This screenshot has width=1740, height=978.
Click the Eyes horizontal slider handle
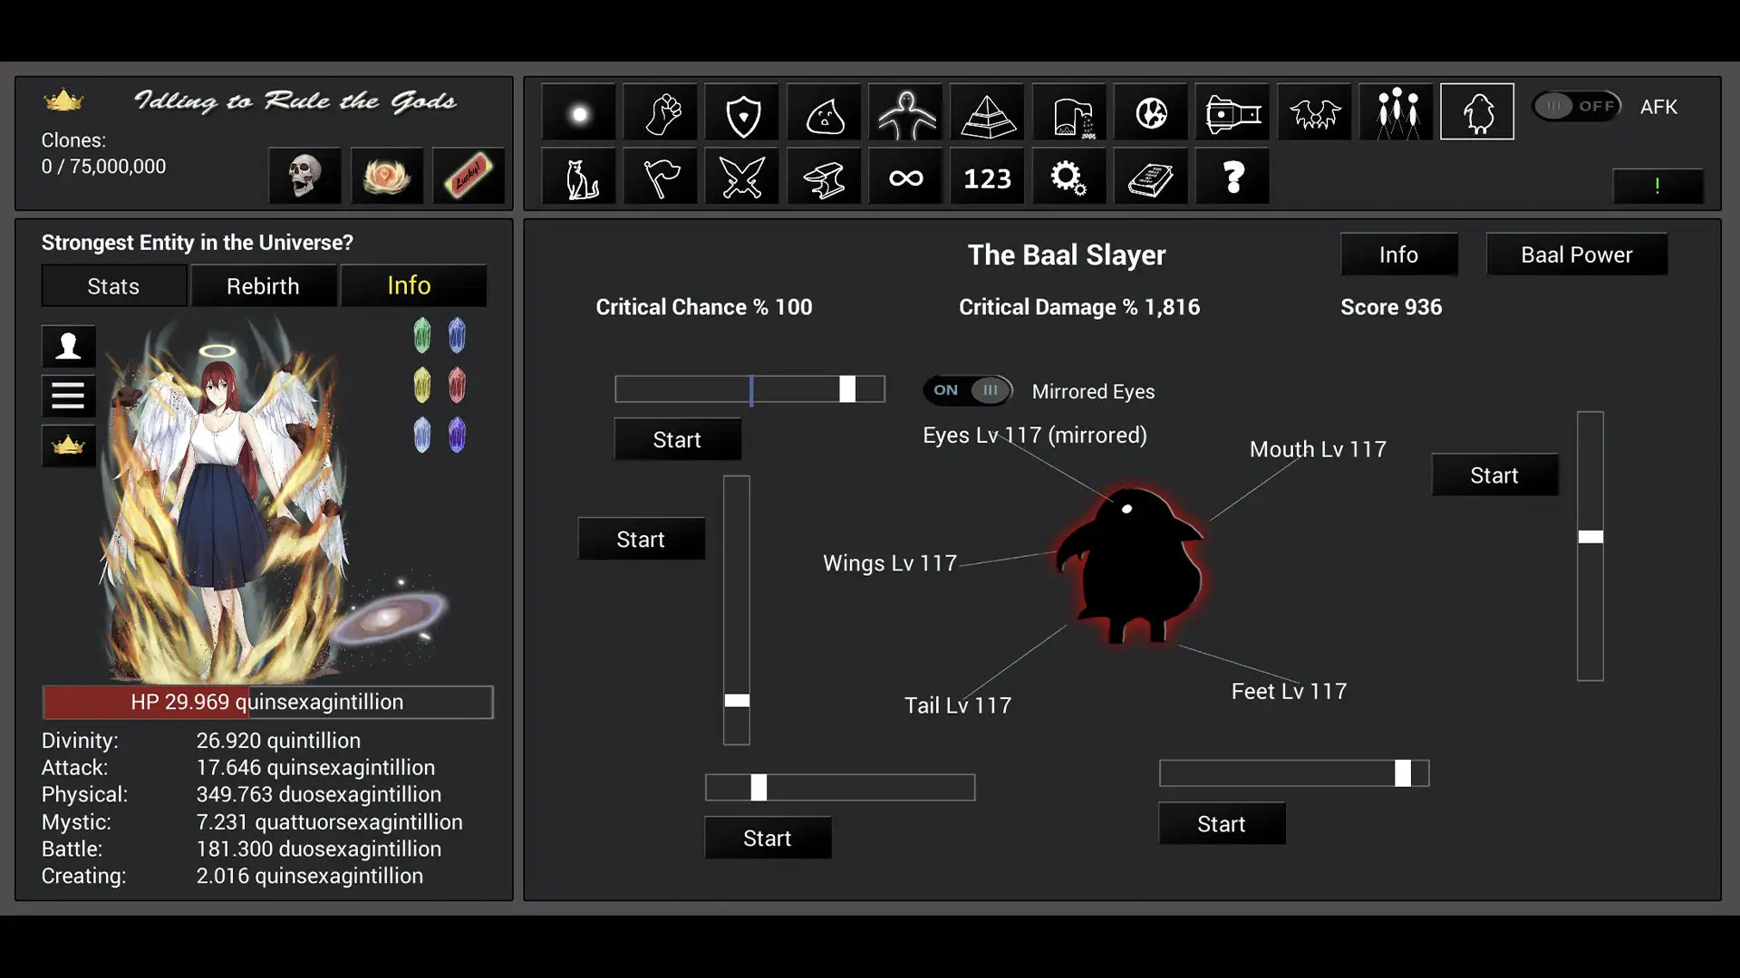coord(847,388)
